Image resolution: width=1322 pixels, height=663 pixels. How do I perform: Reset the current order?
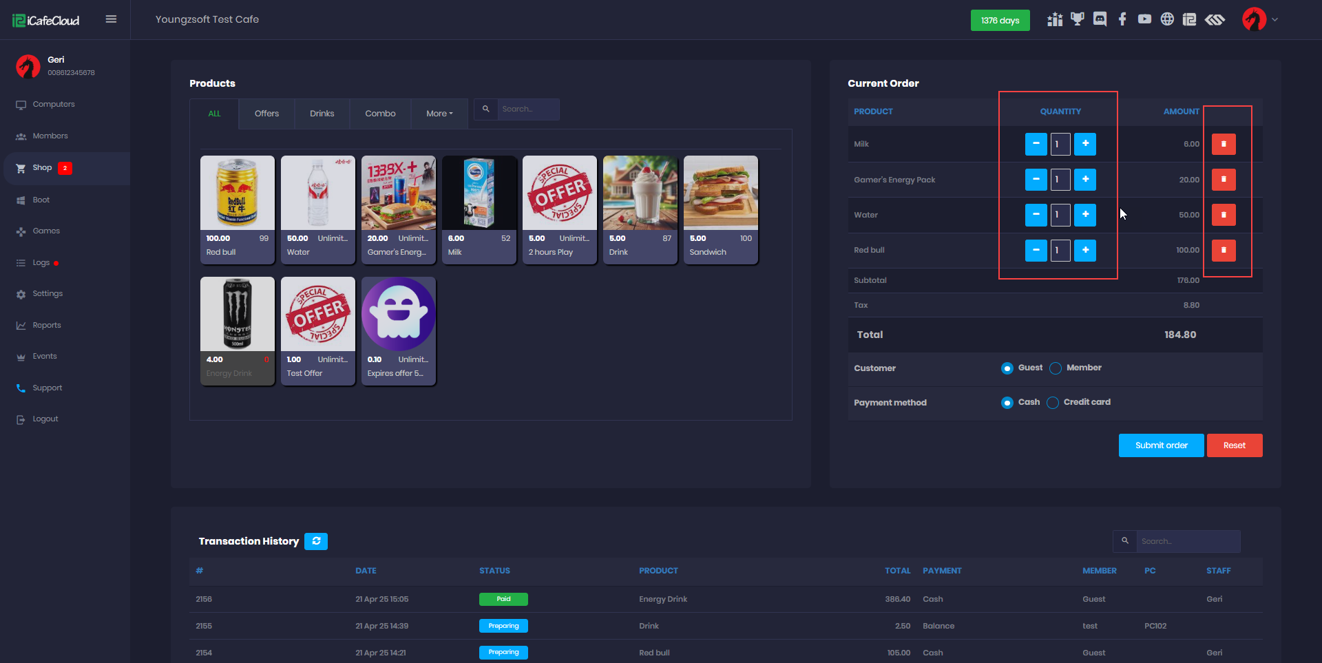(1234, 445)
